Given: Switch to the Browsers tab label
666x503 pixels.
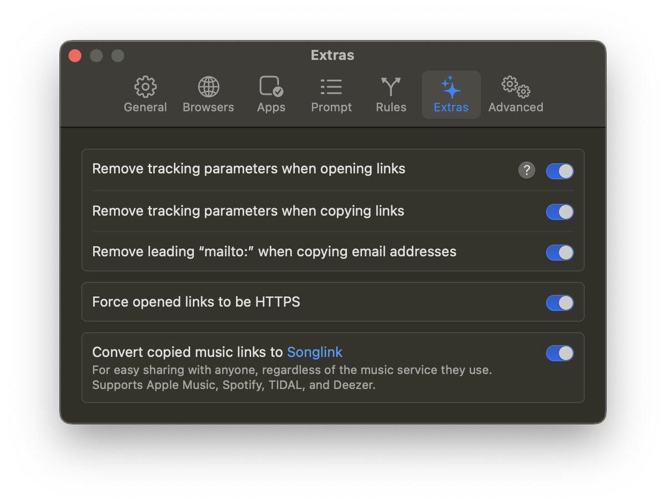Looking at the screenshot, I should click(209, 107).
